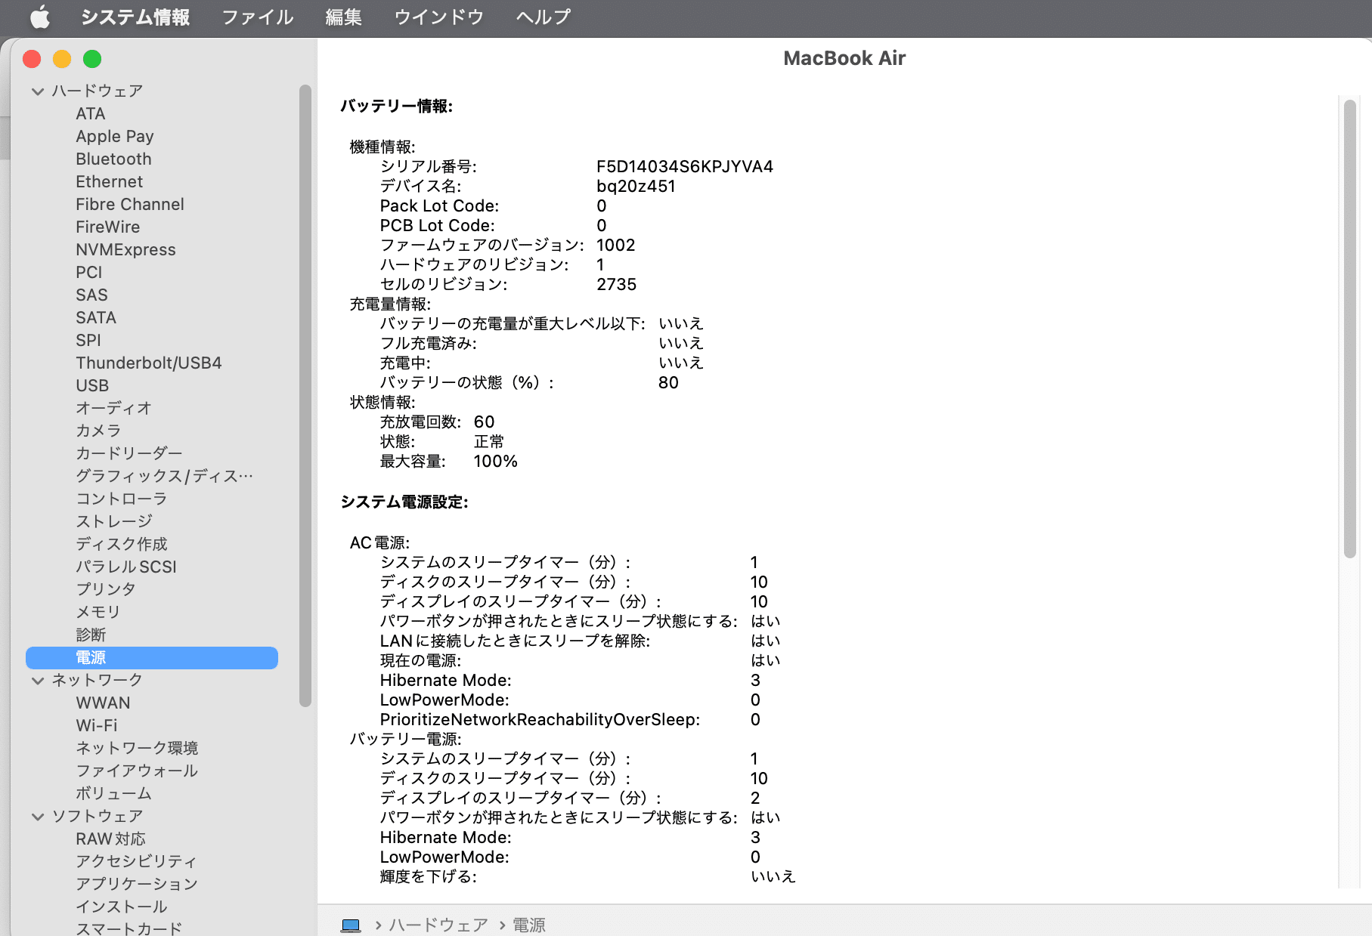1372x936 pixels.
Task: Select WWAN in the sidebar
Action: tap(104, 703)
